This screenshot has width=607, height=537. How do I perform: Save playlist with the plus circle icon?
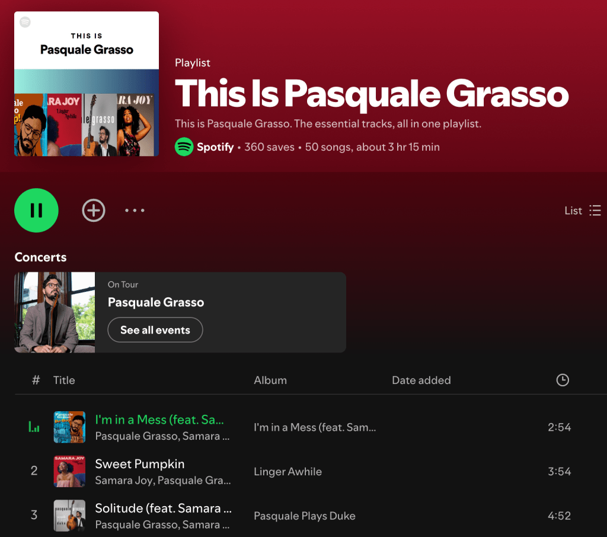94,211
